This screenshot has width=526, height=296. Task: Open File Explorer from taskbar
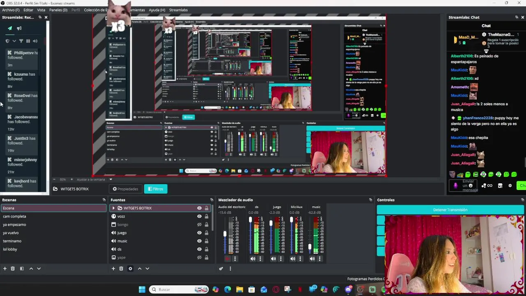pos(240,289)
